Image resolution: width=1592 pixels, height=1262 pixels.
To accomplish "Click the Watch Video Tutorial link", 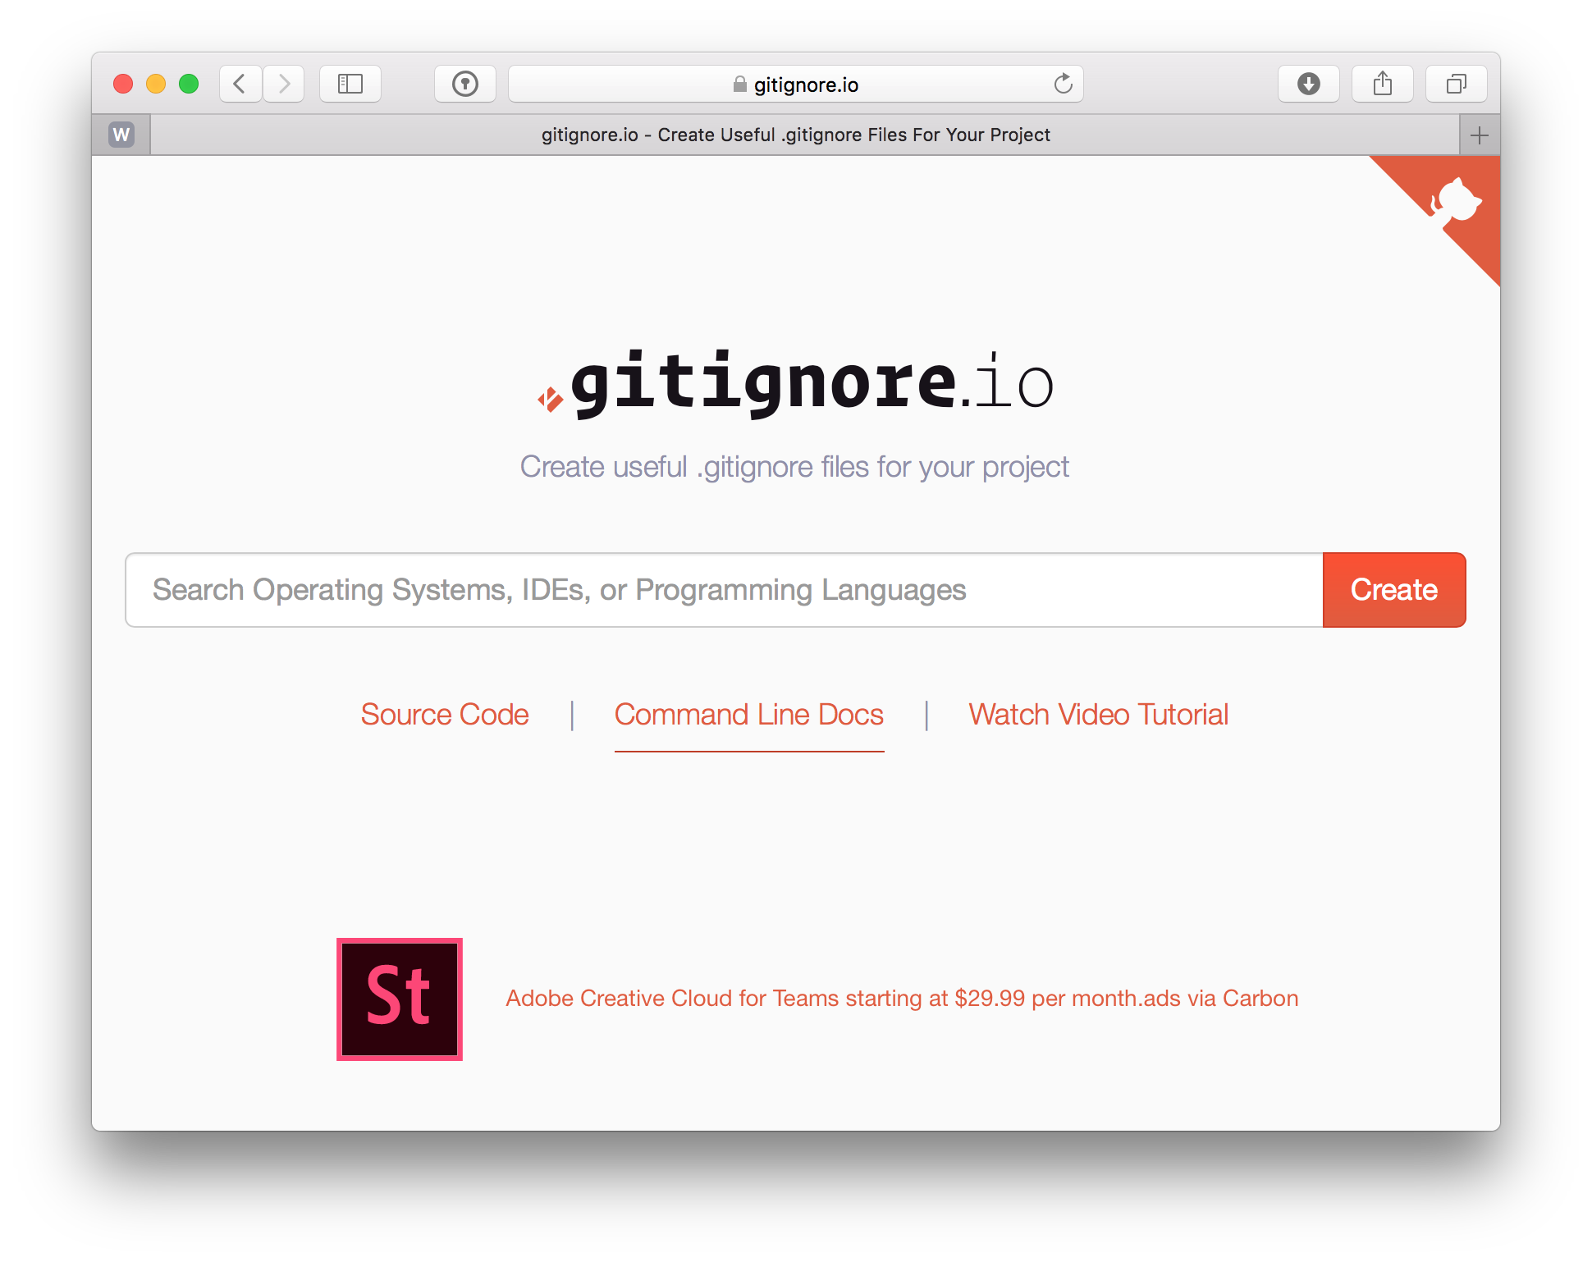I will pyautogui.click(x=1096, y=715).
